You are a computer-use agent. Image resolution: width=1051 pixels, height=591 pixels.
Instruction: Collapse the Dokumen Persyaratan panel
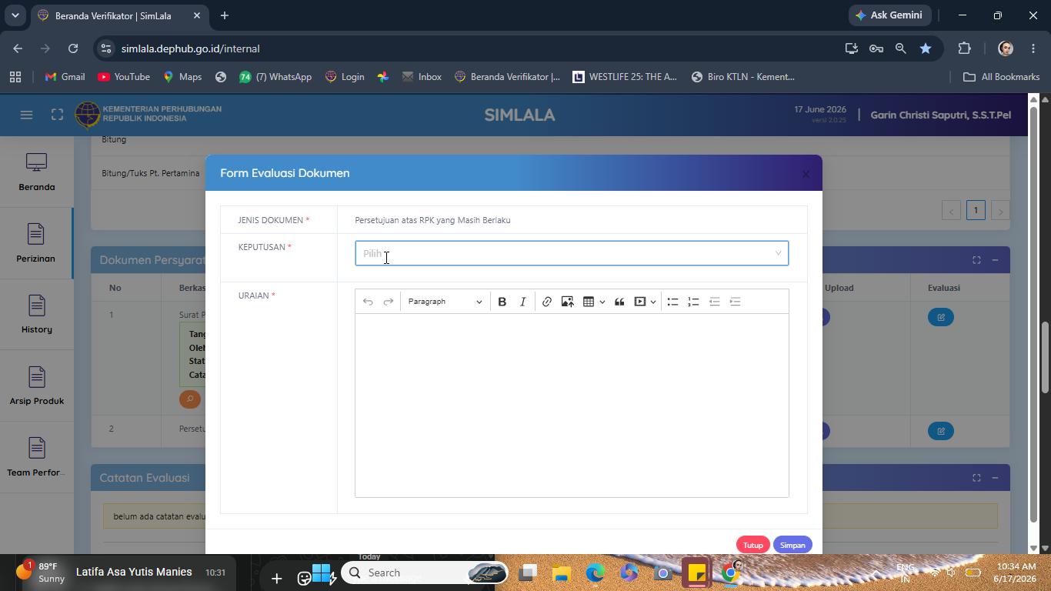pos(995,260)
